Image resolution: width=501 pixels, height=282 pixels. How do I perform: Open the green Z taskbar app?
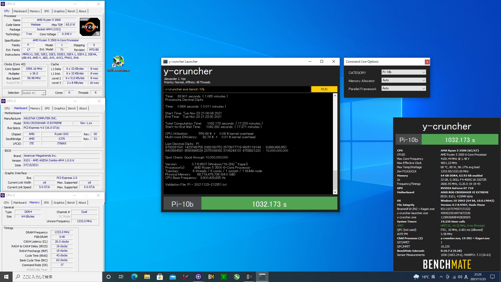tap(224, 277)
